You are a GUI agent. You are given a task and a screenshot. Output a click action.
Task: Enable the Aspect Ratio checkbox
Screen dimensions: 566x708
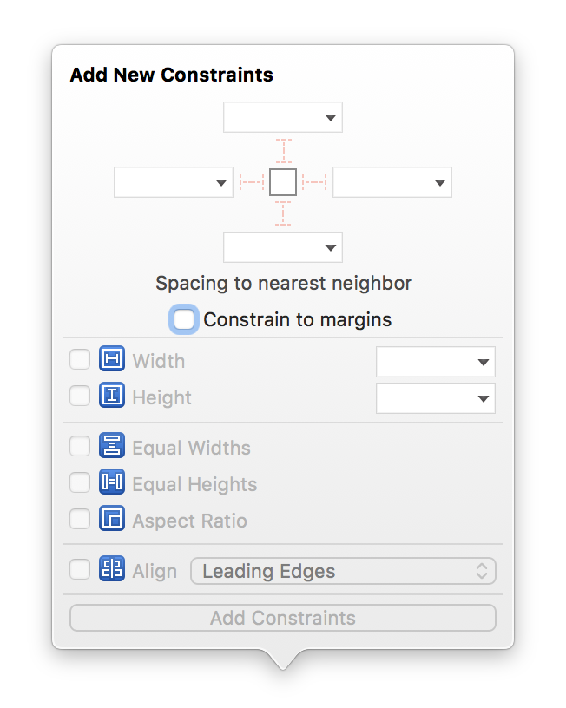tap(79, 520)
